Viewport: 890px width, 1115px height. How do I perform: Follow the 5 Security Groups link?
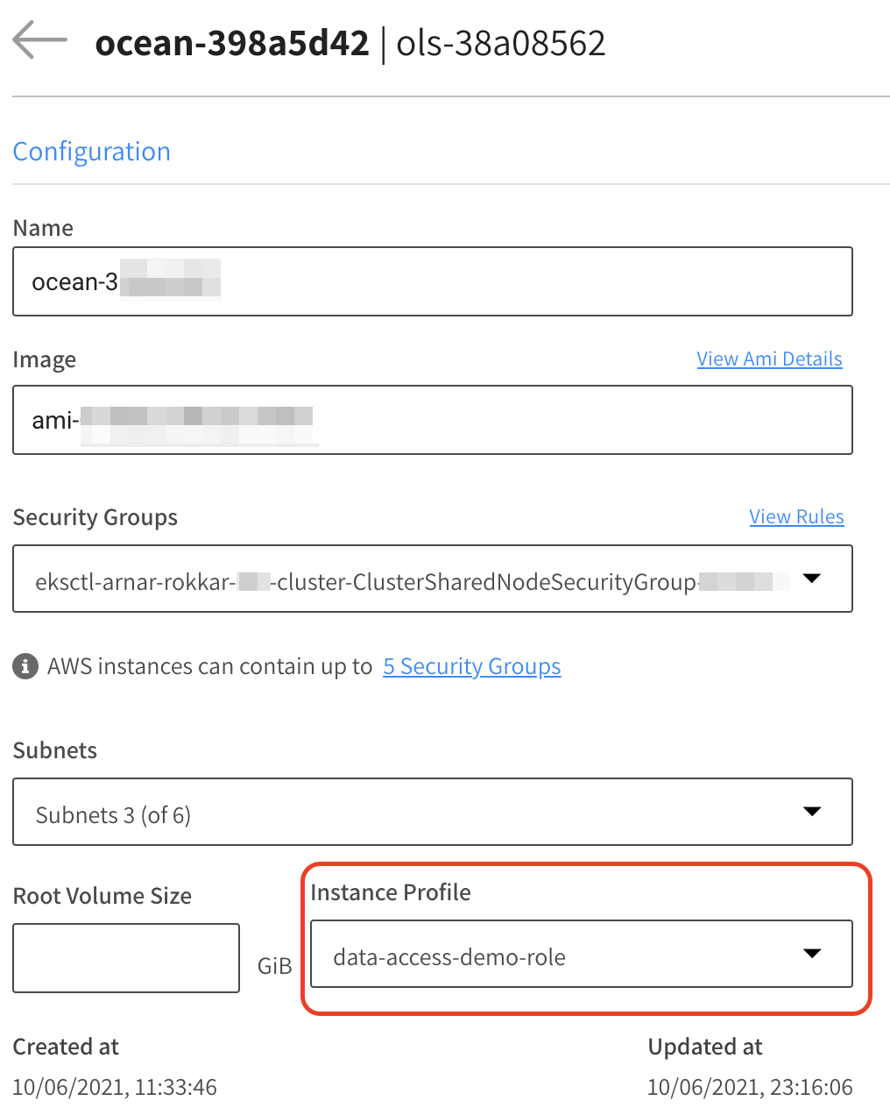(x=471, y=666)
